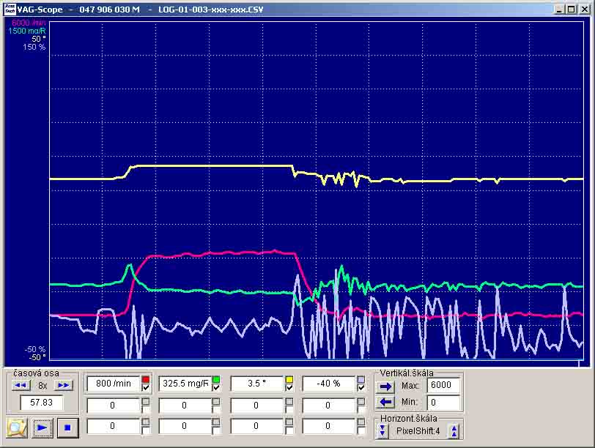Viewport: 595px width, 448px height.
Task: Enable checkbox in third row under 800 /min
Action: click(146, 430)
